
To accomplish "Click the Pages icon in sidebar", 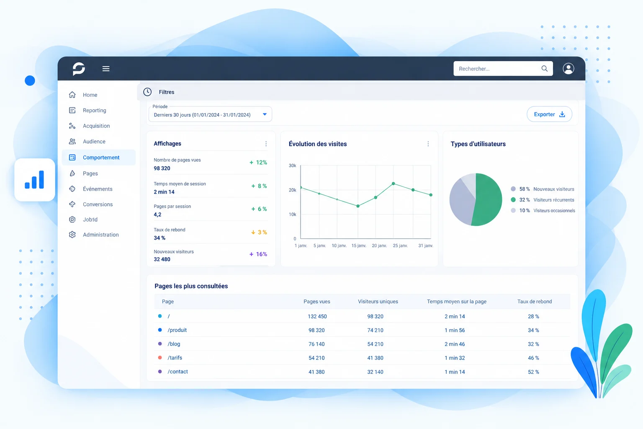I will pos(72,173).
